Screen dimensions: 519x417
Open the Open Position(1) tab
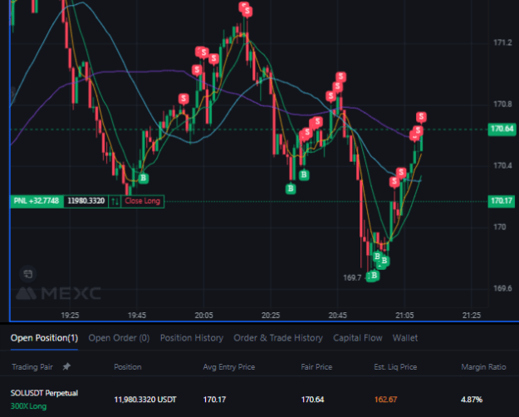[x=44, y=338]
